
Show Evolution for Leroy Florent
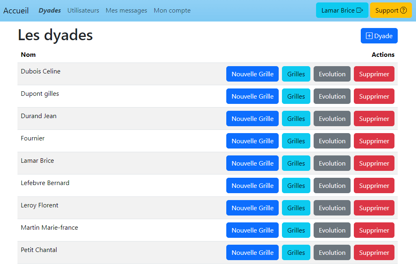332,208
